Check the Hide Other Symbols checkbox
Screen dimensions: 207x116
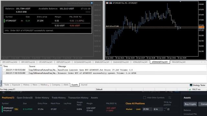[145, 98]
